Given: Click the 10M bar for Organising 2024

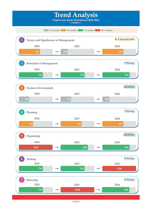Looking at the screenshot, I should [36, 147].
